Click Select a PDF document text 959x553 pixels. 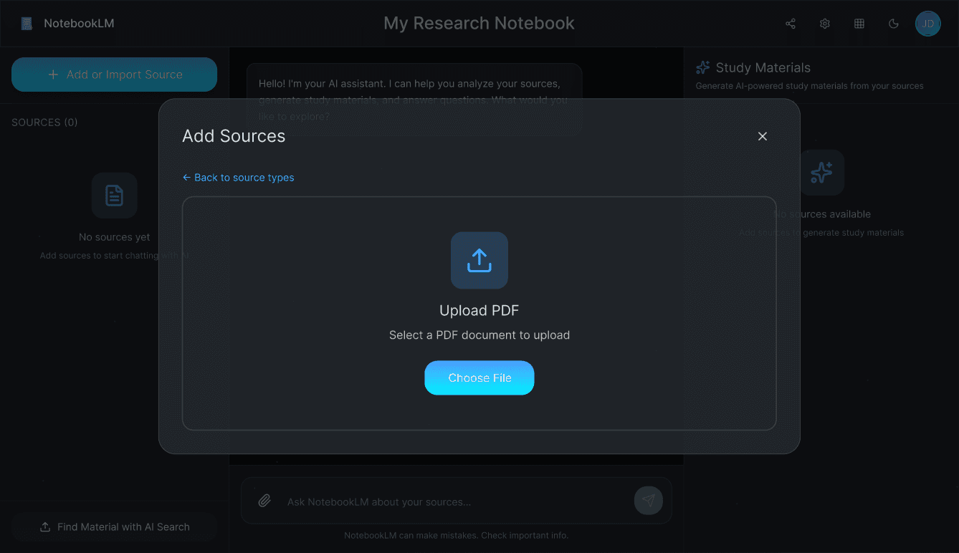point(479,335)
